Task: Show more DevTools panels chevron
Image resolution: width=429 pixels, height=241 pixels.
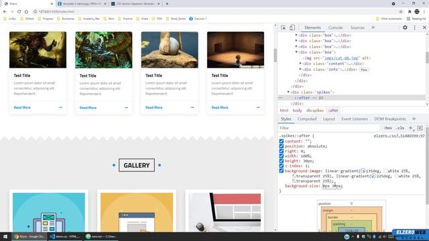Action: (373, 27)
